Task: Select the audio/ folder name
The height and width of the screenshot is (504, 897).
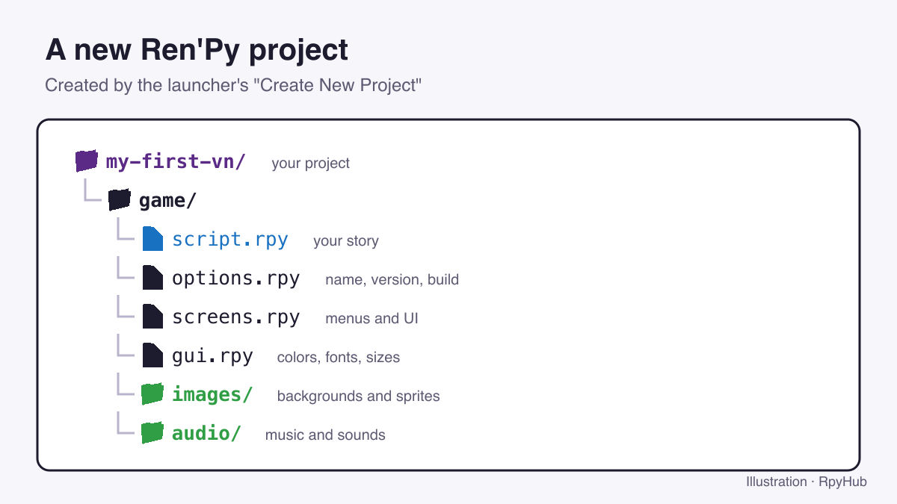Action: (x=207, y=433)
